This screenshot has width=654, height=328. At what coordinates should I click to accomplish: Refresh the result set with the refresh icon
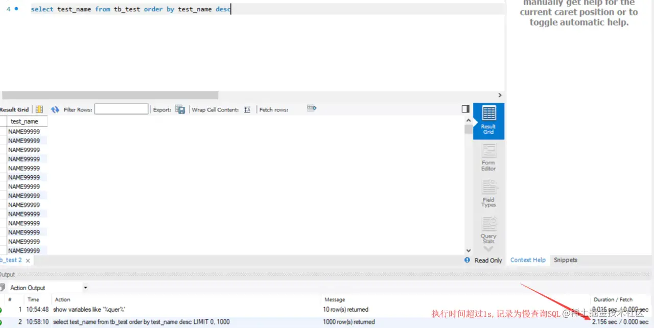pyautogui.click(x=55, y=109)
